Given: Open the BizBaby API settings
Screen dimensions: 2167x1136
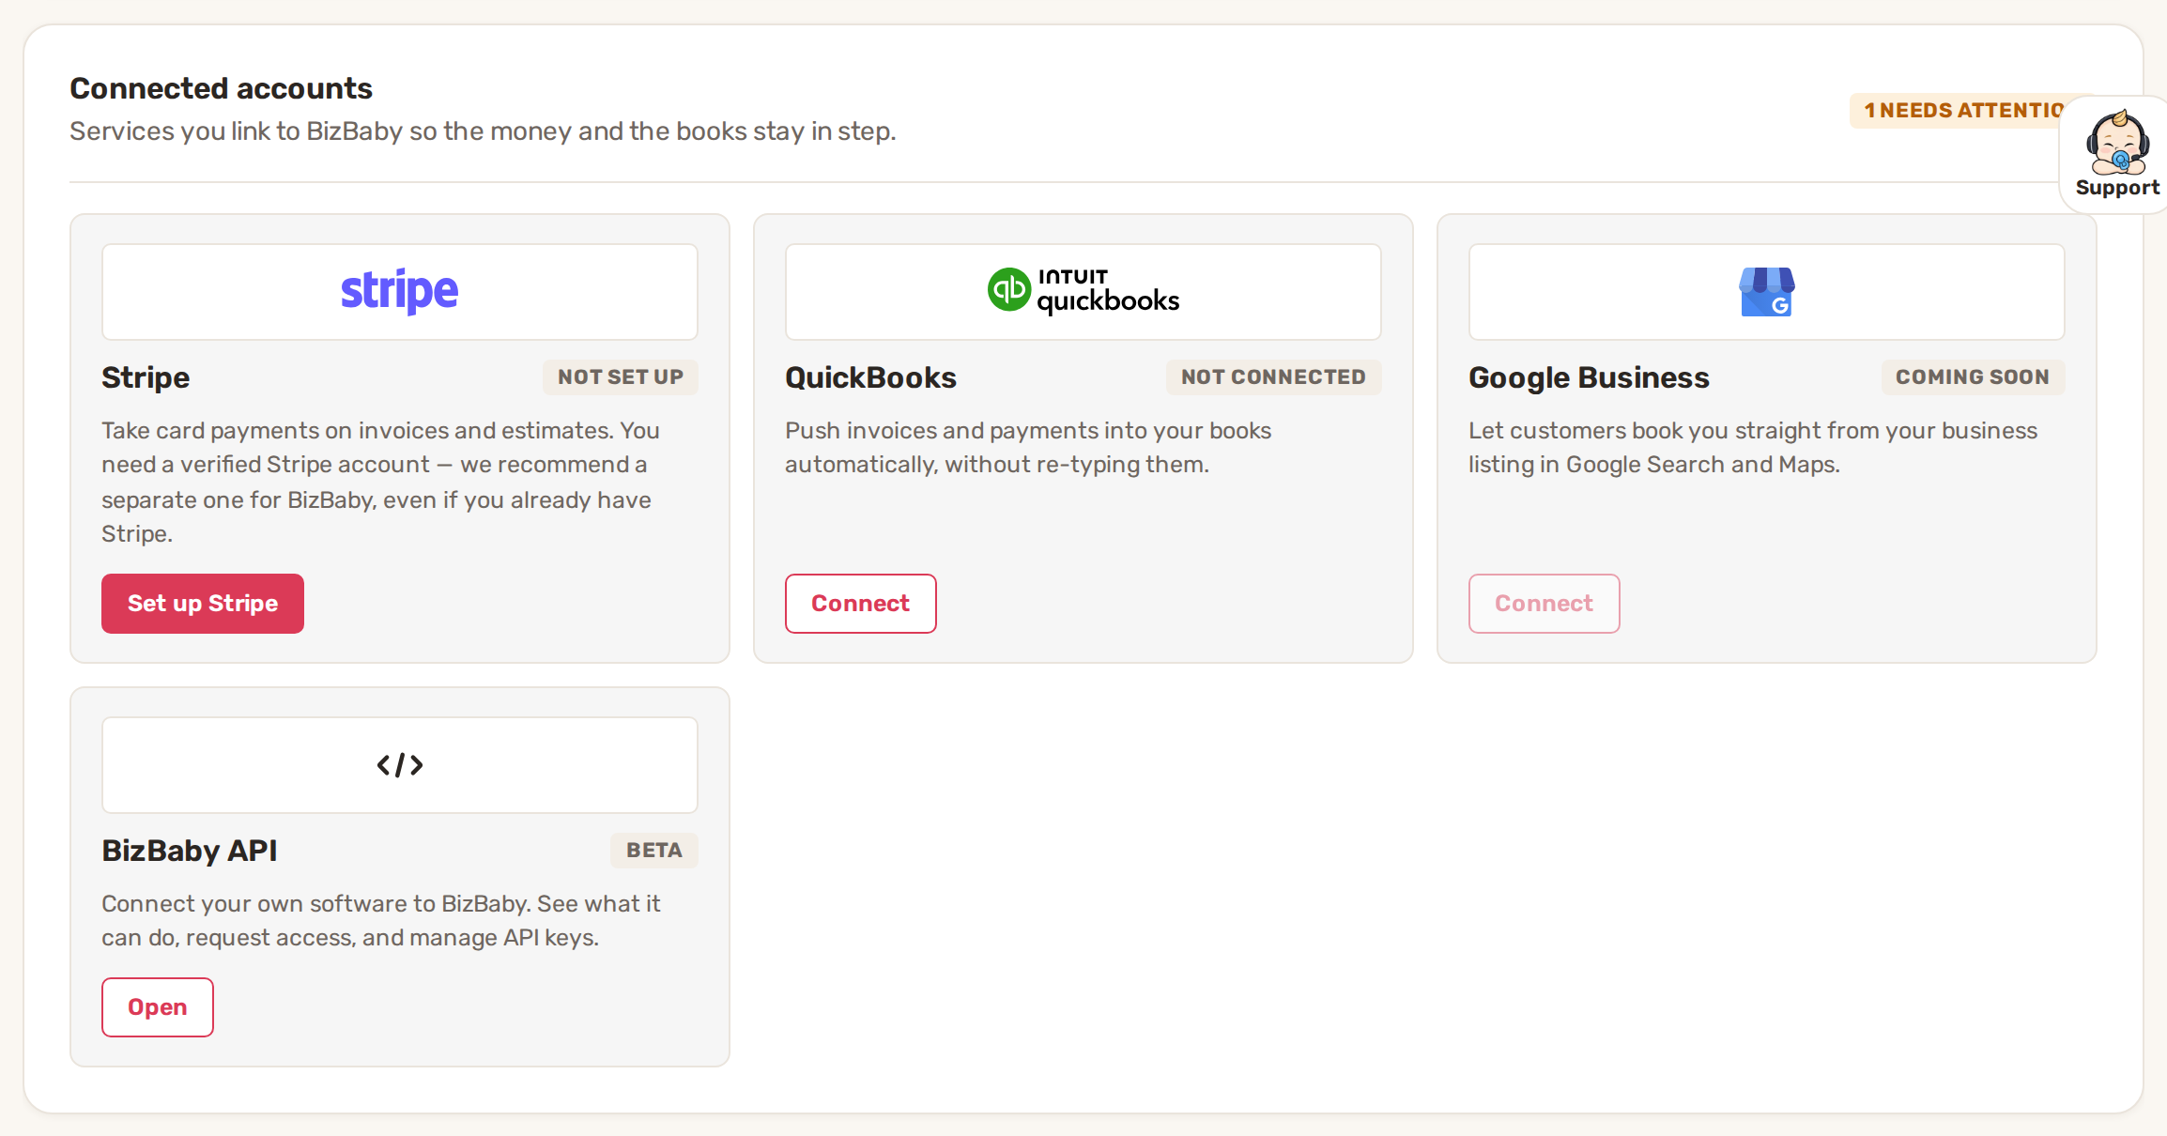Looking at the screenshot, I should point(158,1007).
